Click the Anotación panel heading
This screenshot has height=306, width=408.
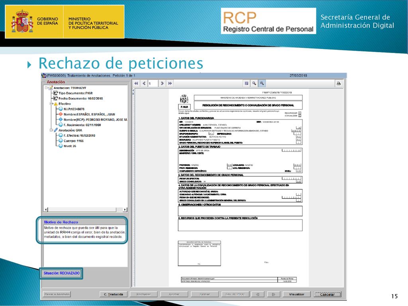coord(56,82)
